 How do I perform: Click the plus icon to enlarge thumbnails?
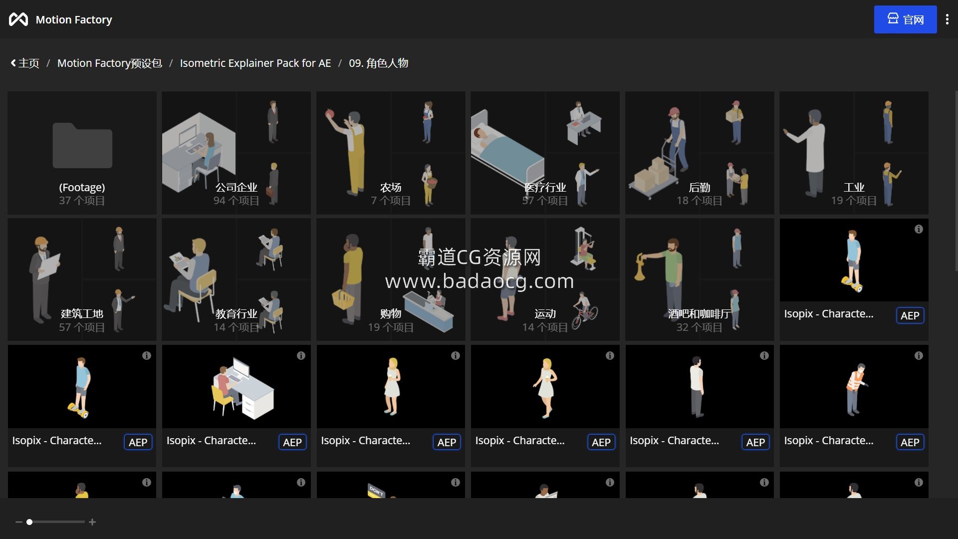tap(92, 522)
